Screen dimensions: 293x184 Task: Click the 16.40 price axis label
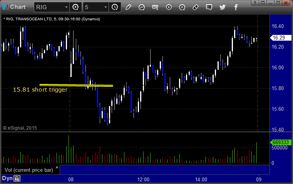(x=278, y=26)
